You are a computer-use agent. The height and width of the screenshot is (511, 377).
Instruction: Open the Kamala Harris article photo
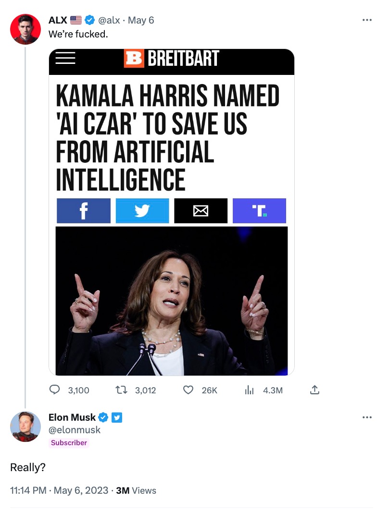click(x=172, y=301)
